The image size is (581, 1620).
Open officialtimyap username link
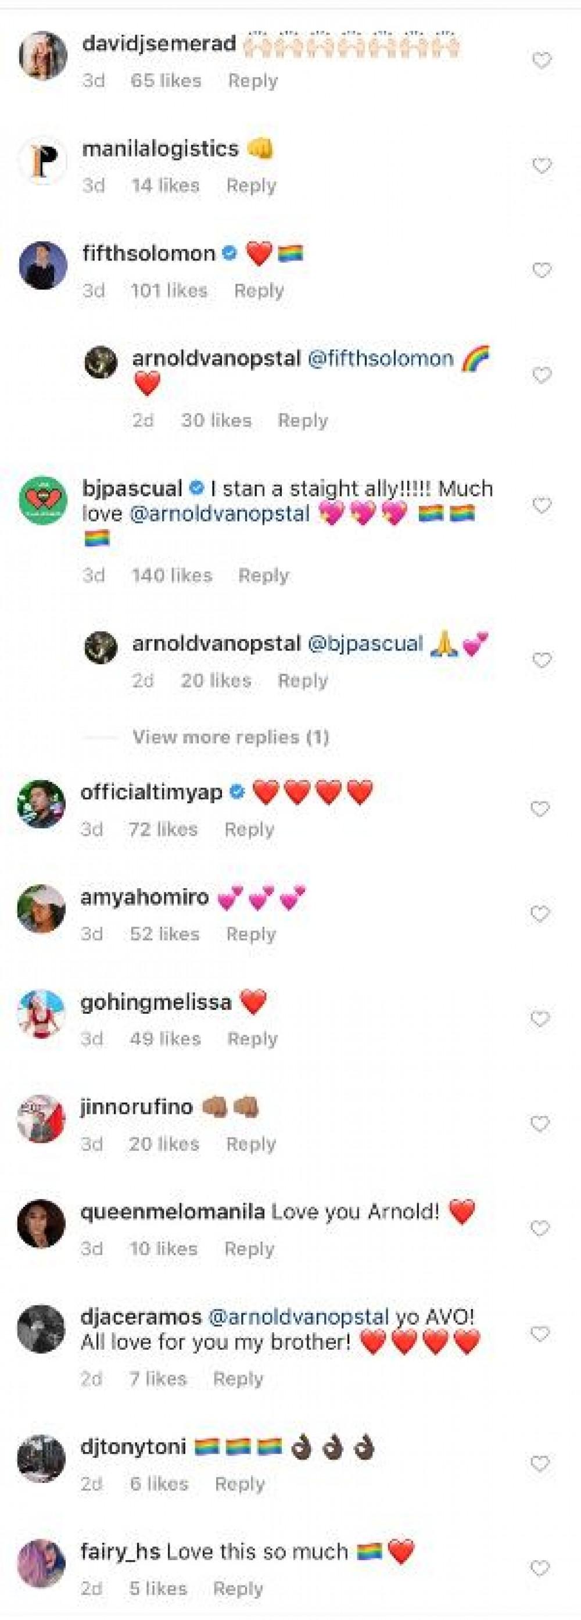152,792
